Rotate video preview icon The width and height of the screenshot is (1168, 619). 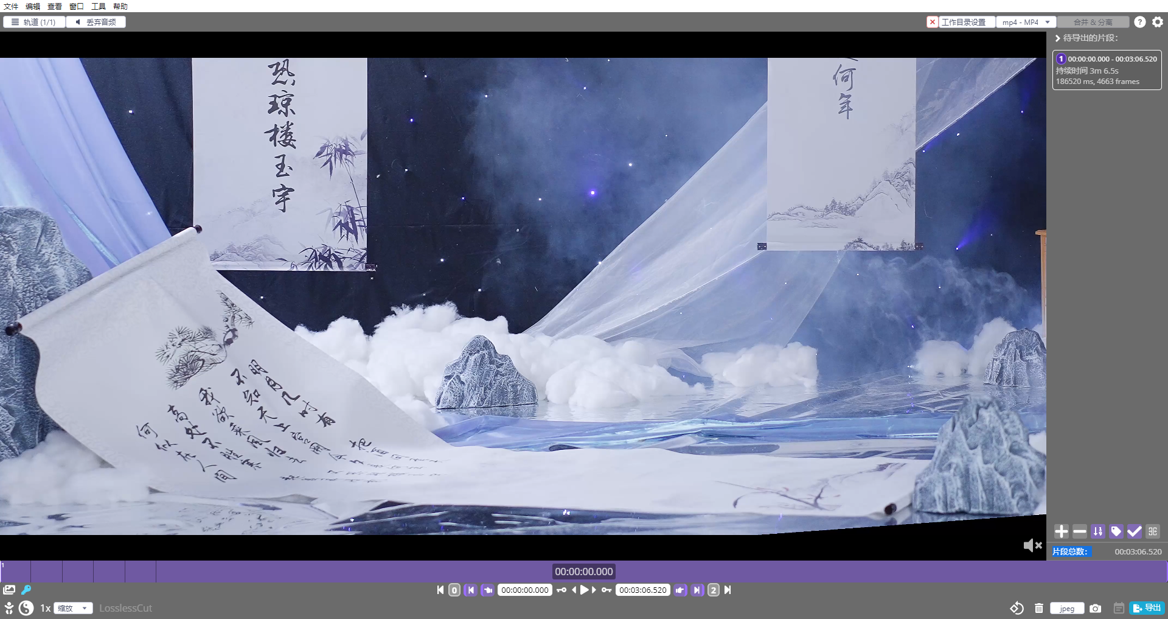pos(1017,608)
